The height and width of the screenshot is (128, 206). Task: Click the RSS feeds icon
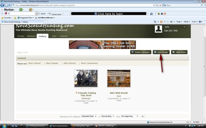click(161, 22)
